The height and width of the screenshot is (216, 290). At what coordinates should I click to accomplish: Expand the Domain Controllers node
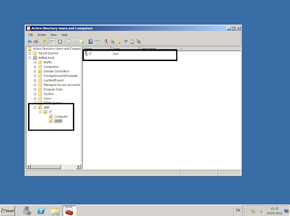pyautogui.click(x=35, y=71)
